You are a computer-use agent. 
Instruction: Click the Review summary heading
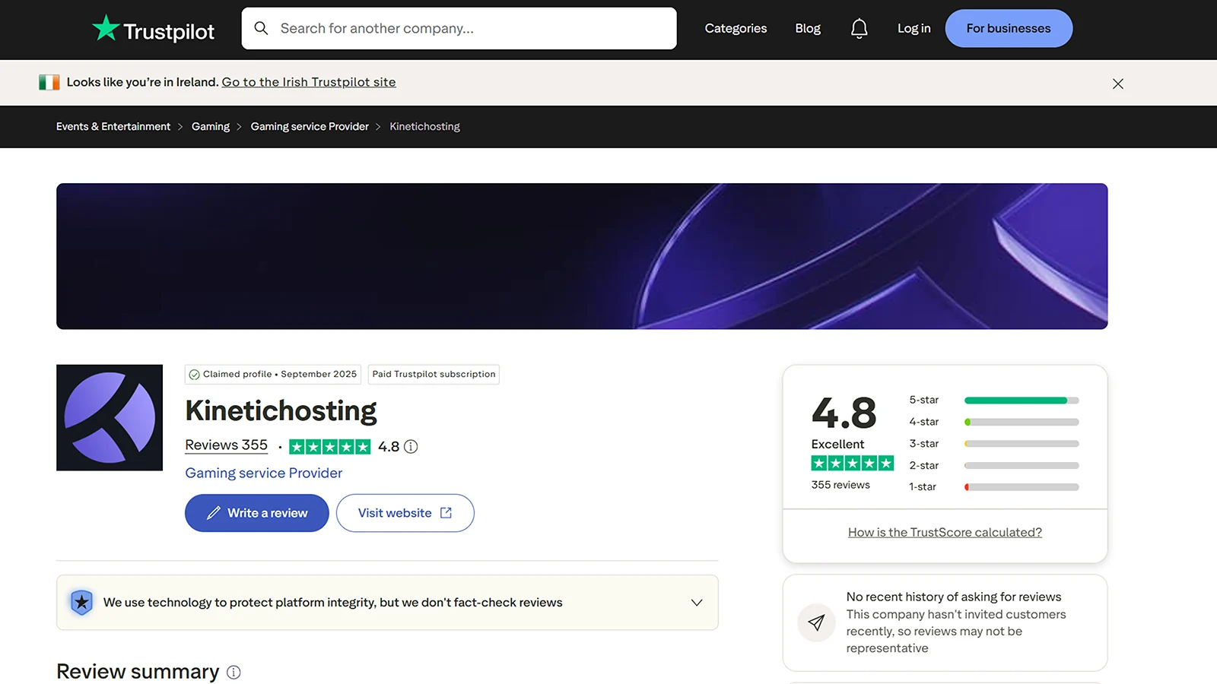[x=138, y=672]
